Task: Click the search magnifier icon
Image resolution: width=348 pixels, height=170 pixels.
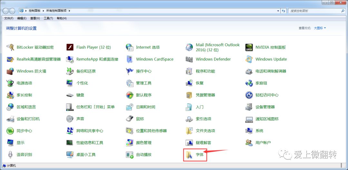Action: [343, 11]
